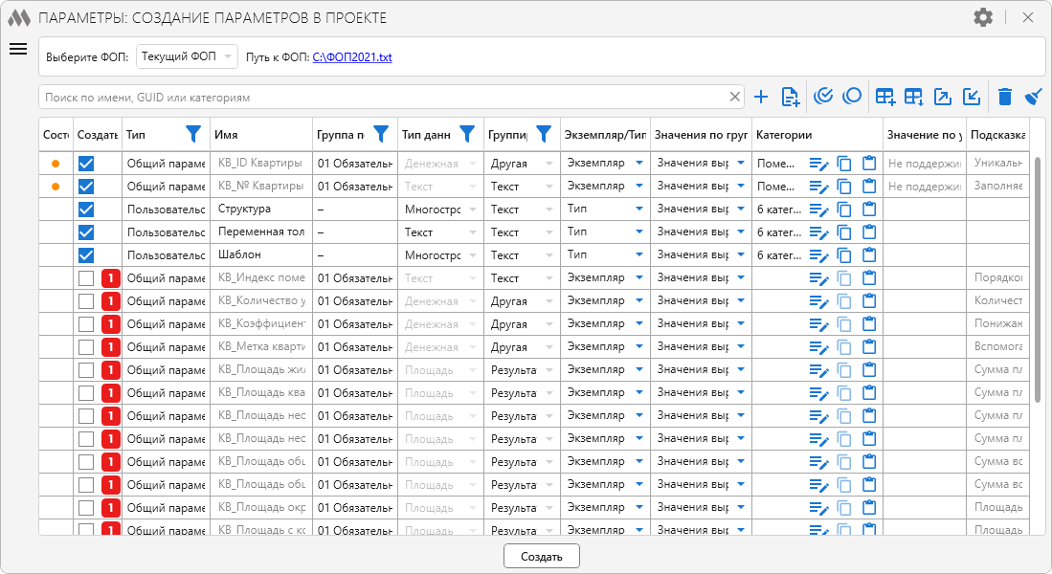Open the hamburger menu
Viewport: 1052px width, 574px height.
click(18, 50)
